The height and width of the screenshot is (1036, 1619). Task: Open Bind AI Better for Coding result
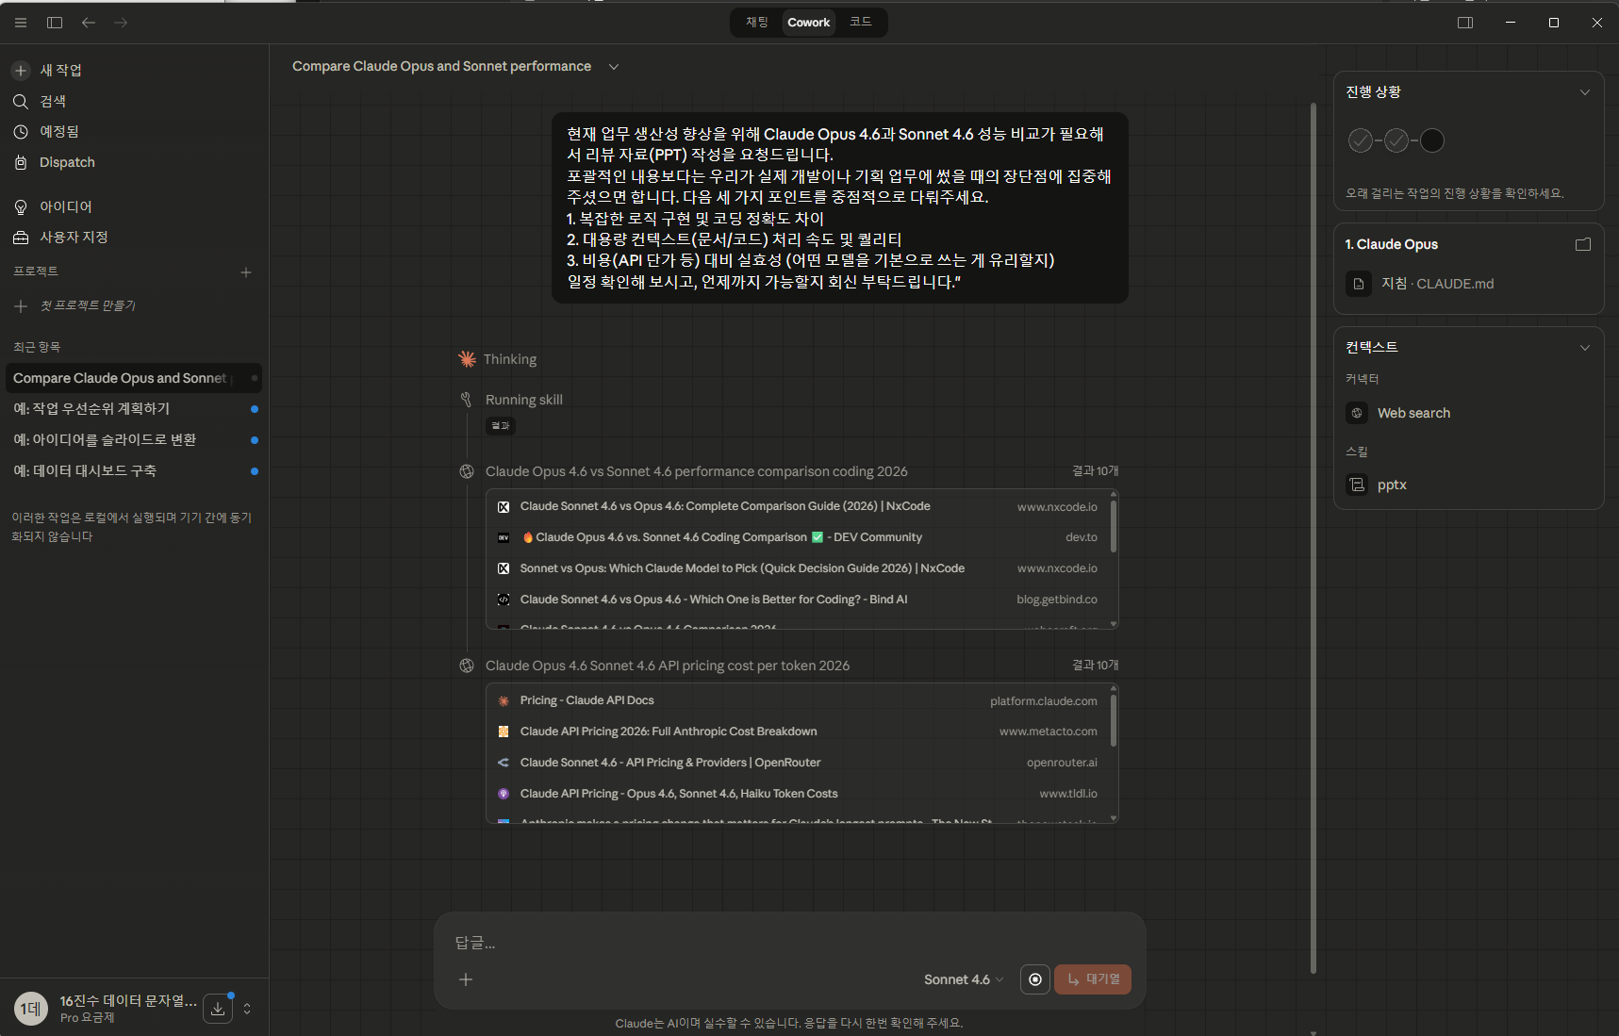pos(798,600)
